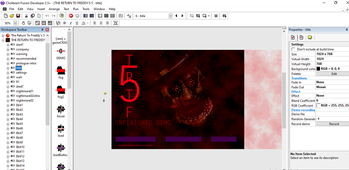
Task: Open the Run menu
Action: [x=76, y=9]
